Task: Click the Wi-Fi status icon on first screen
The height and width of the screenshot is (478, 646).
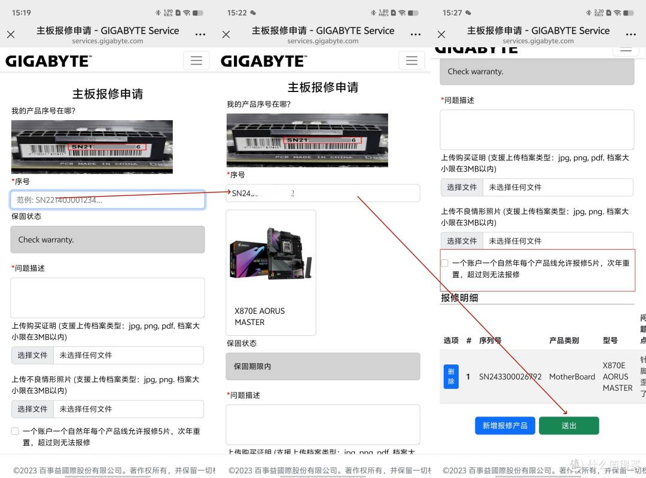Action: pyautogui.click(x=187, y=13)
